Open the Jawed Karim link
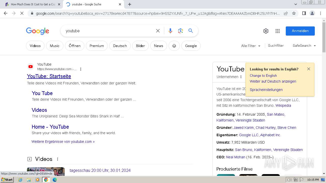 pyautogui.click(x=243, y=128)
